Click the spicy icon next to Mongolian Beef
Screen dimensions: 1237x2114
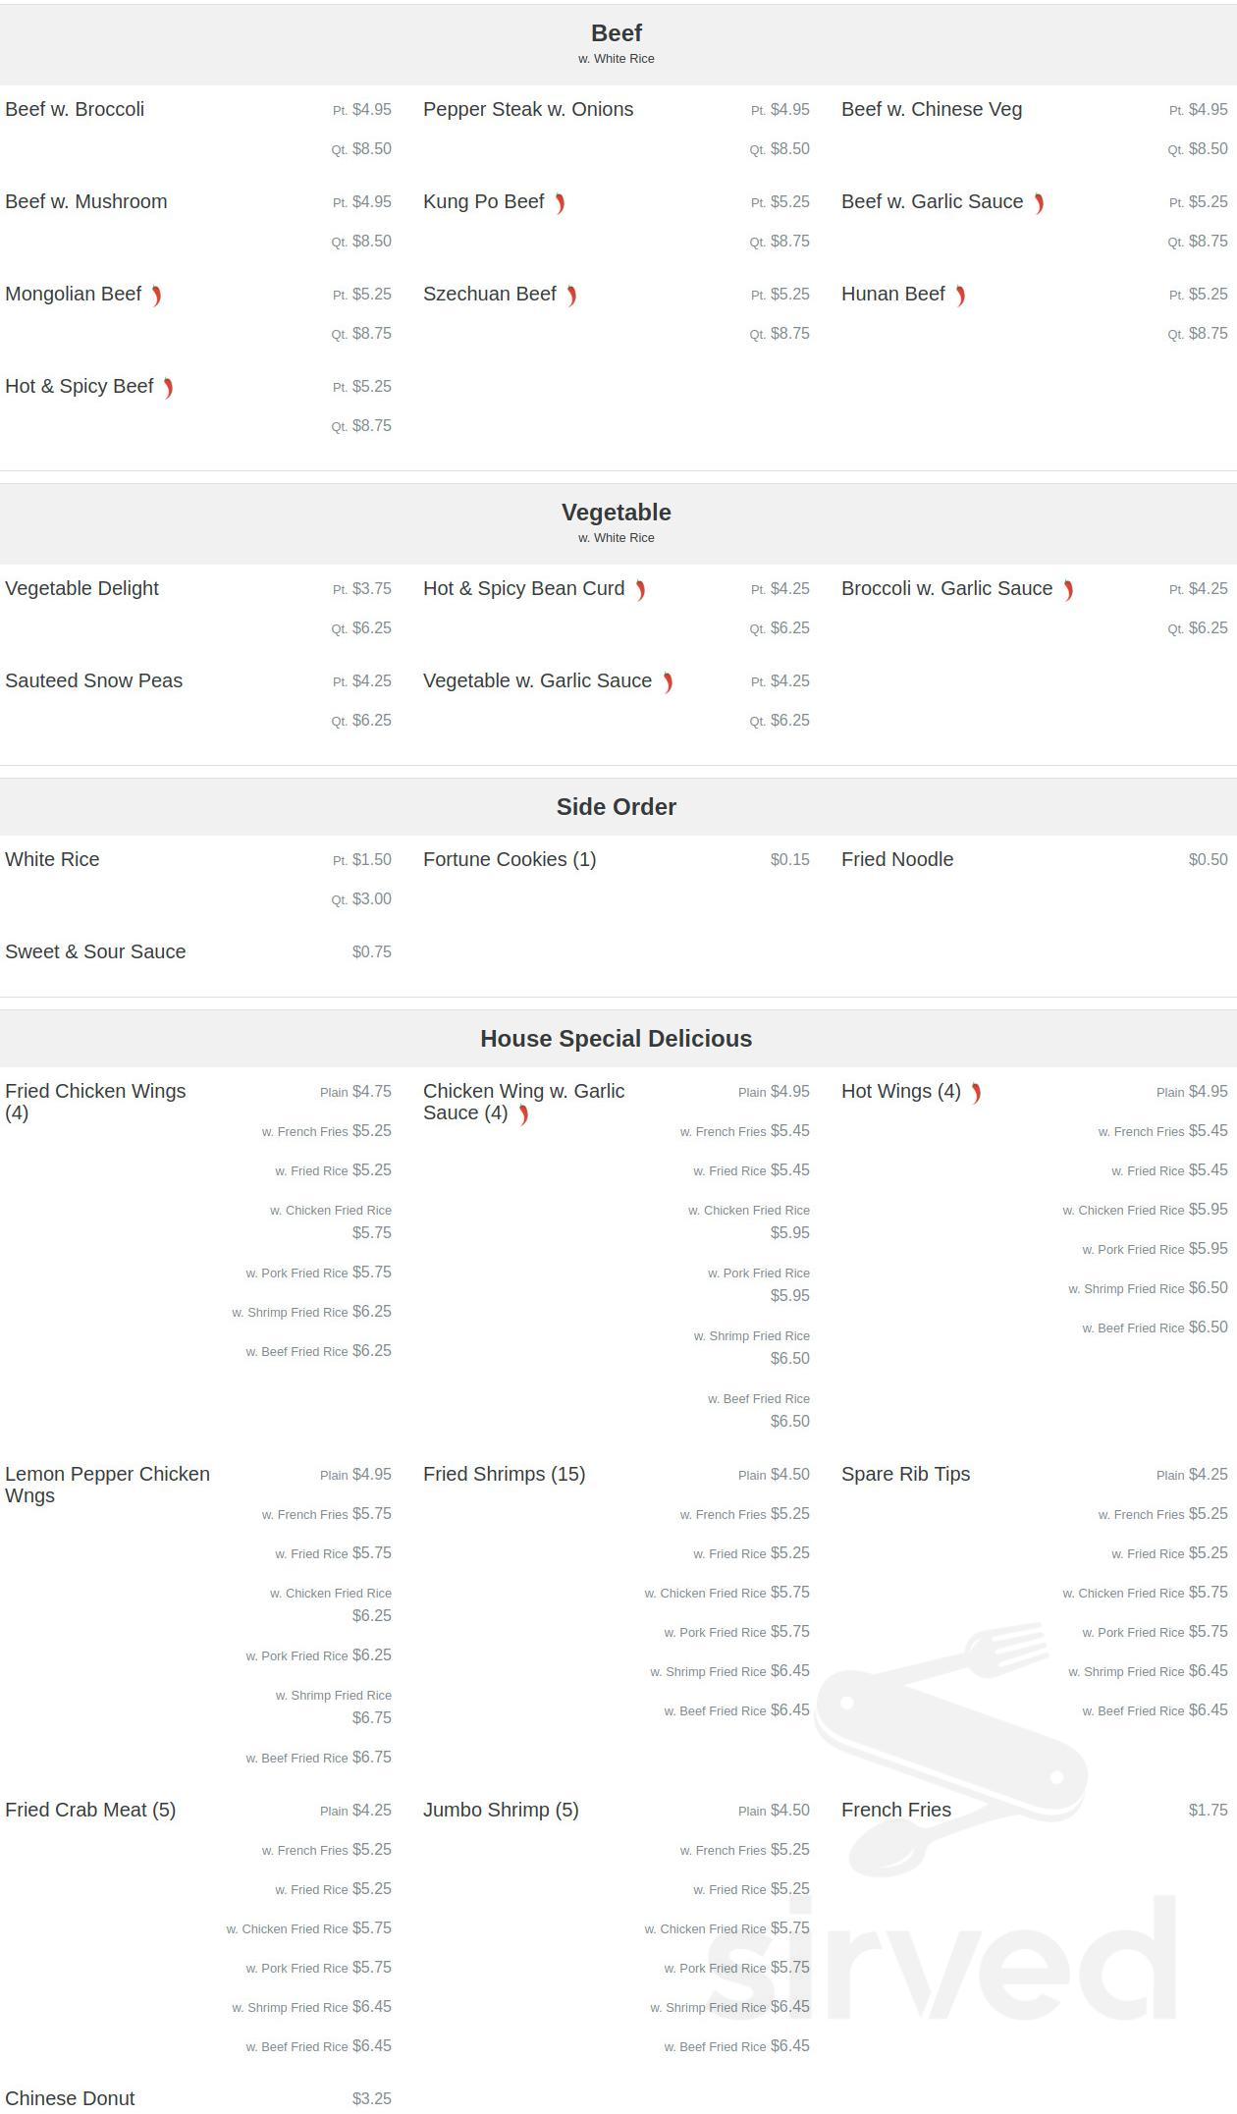pos(156,296)
